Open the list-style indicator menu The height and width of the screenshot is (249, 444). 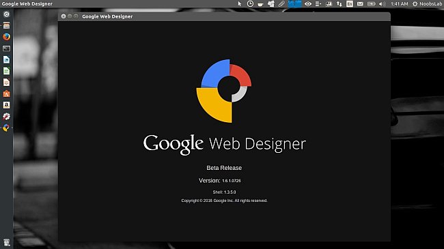318,3
